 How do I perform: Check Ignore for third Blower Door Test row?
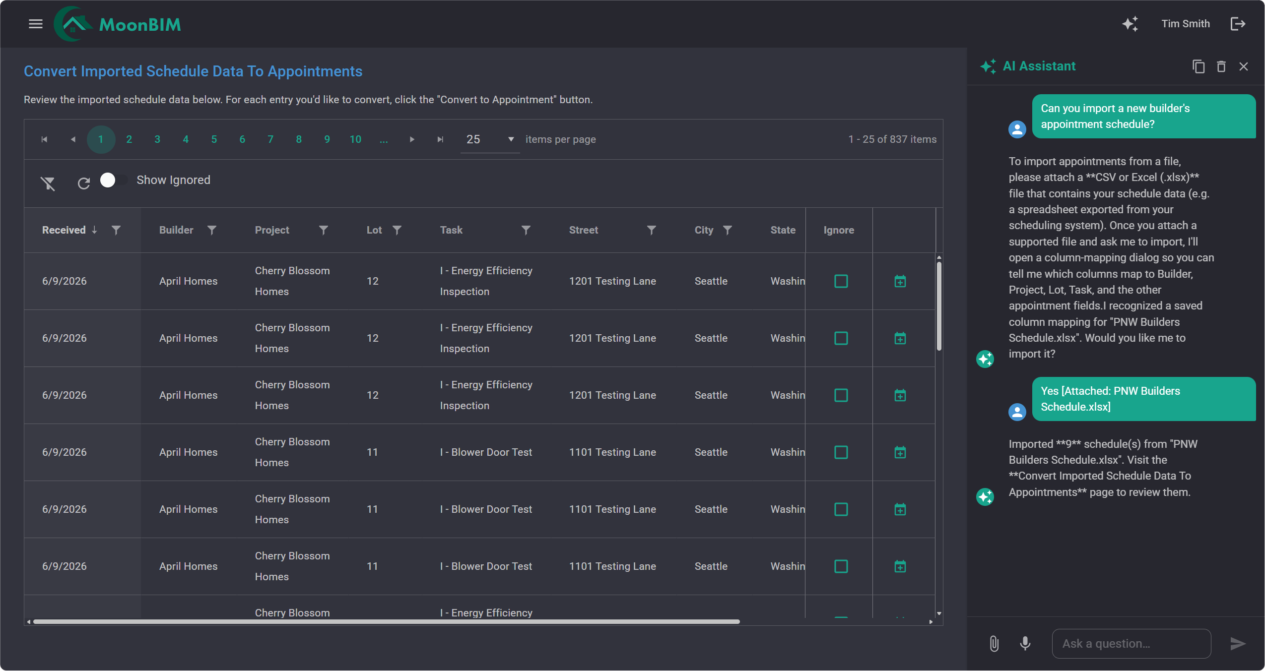point(841,566)
